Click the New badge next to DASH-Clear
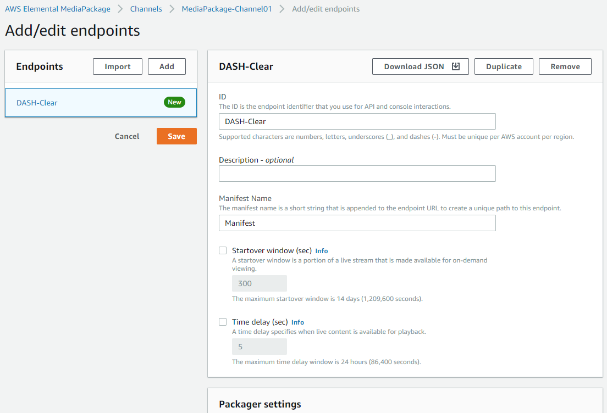 pyautogui.click(x=174, y=102)
